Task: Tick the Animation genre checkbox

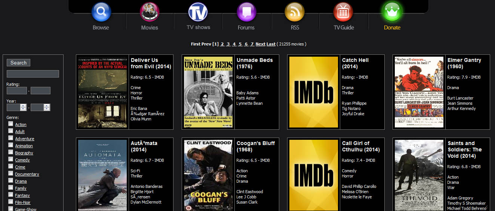Action: [11, 145]
